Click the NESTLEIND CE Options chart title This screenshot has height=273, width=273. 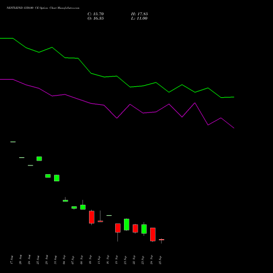[x=43, y=8]
